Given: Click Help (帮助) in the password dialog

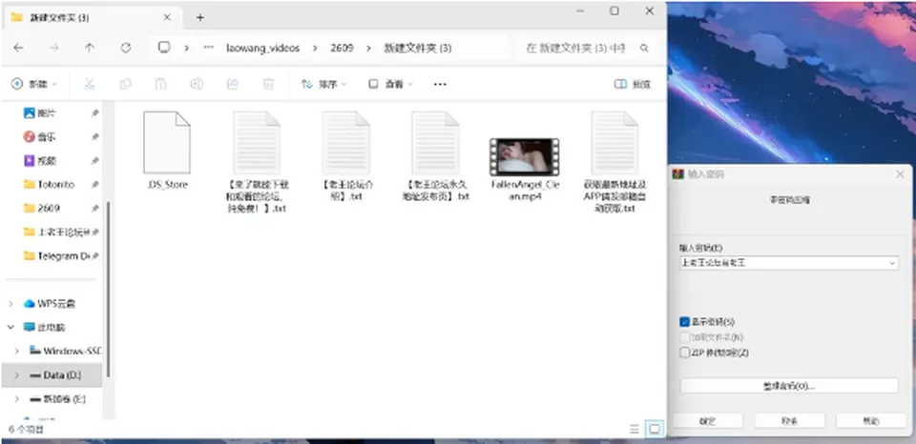Looking at the screenshot, I should point(871,421).
